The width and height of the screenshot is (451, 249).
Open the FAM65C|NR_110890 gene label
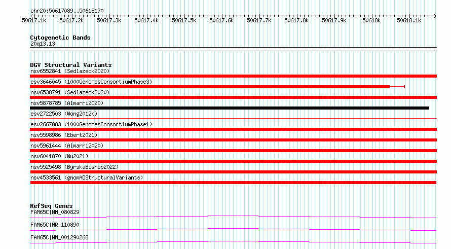point(55,225)
